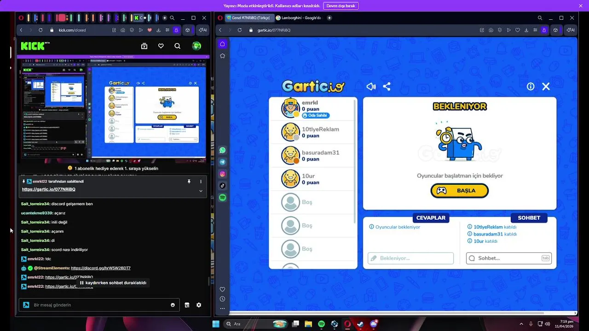589x331 pixels.
Task: Dismiss the streamer mode banner
Action: [x=580, y=6]
